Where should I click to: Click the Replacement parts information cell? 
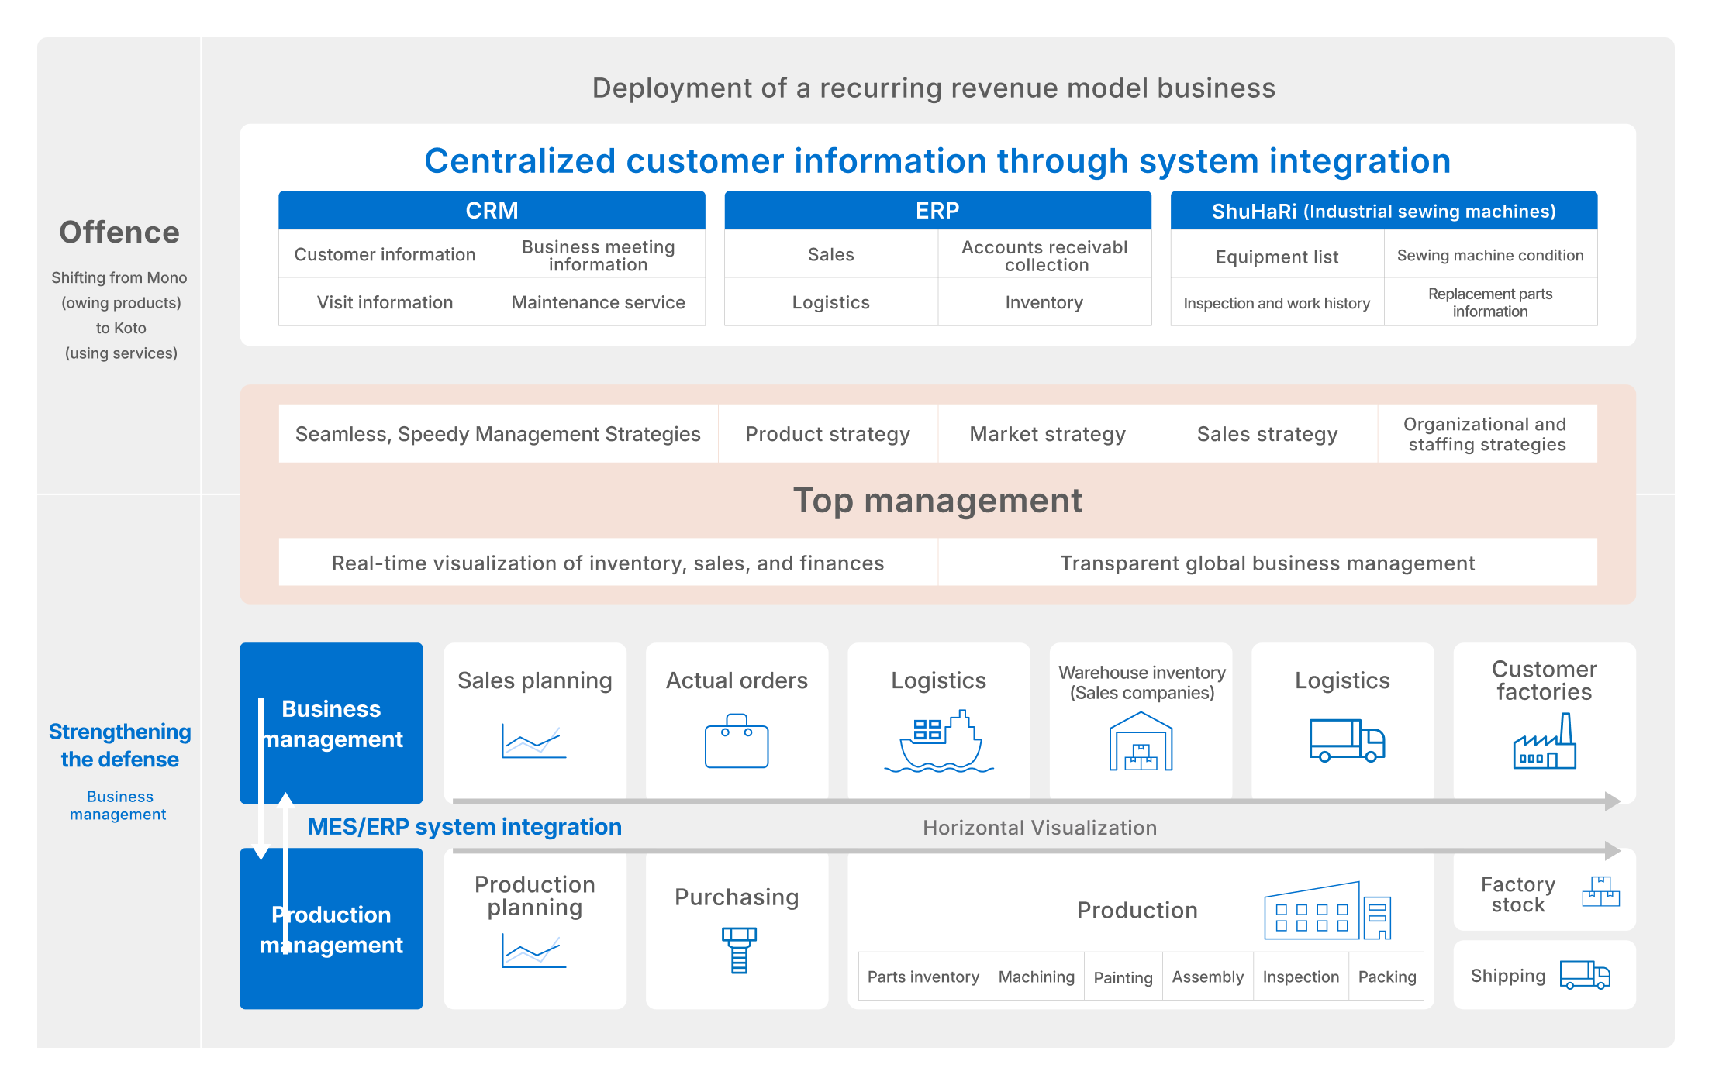(x=1491, y=302)
